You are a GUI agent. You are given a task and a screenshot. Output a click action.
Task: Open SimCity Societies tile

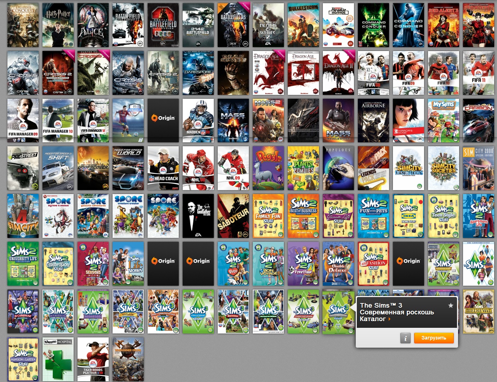(x=444, y=168)
